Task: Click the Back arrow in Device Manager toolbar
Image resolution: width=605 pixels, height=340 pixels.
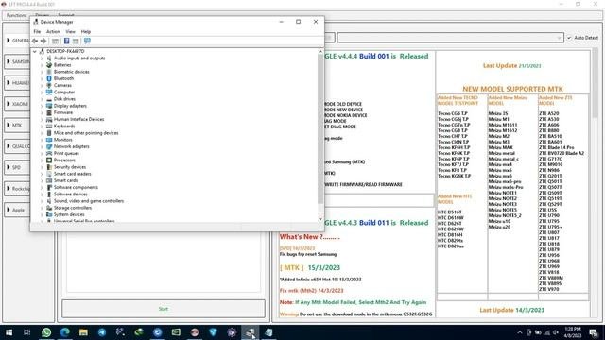Action: tap(35, 41)
